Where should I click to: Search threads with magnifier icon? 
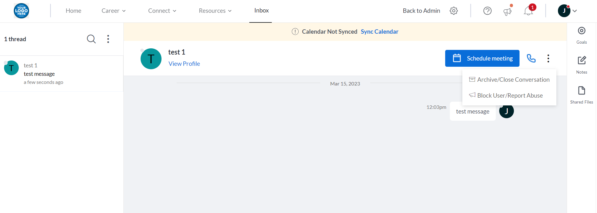[x=91, y=39]
